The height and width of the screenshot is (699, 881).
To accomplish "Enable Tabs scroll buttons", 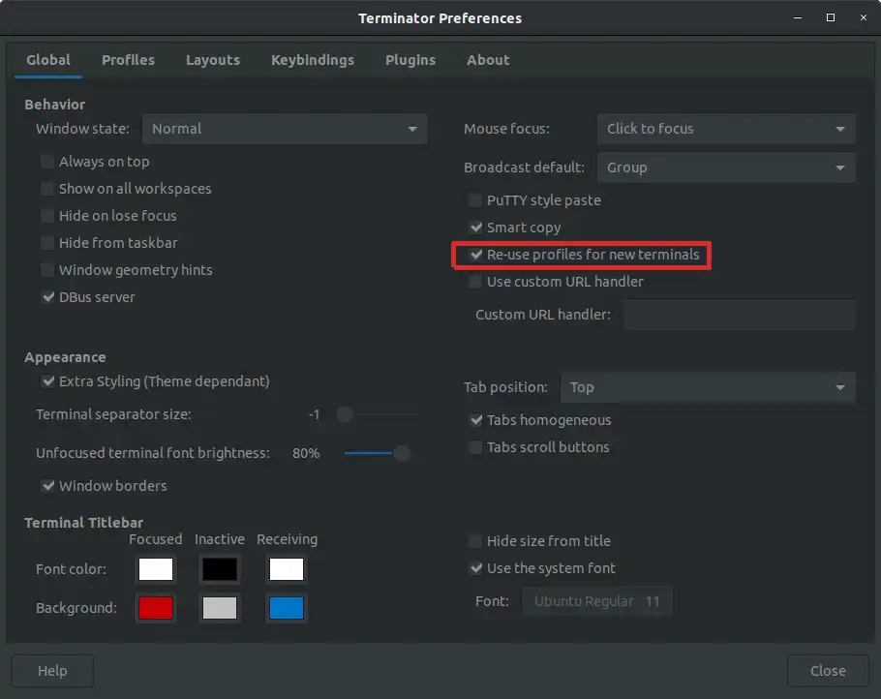I will (x=475, y=447).
